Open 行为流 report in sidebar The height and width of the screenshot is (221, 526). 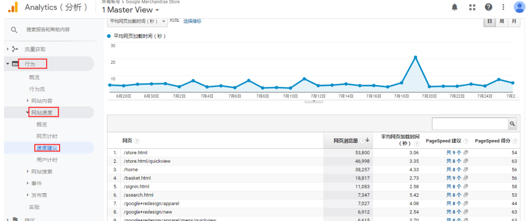click(x=37, y=89)
